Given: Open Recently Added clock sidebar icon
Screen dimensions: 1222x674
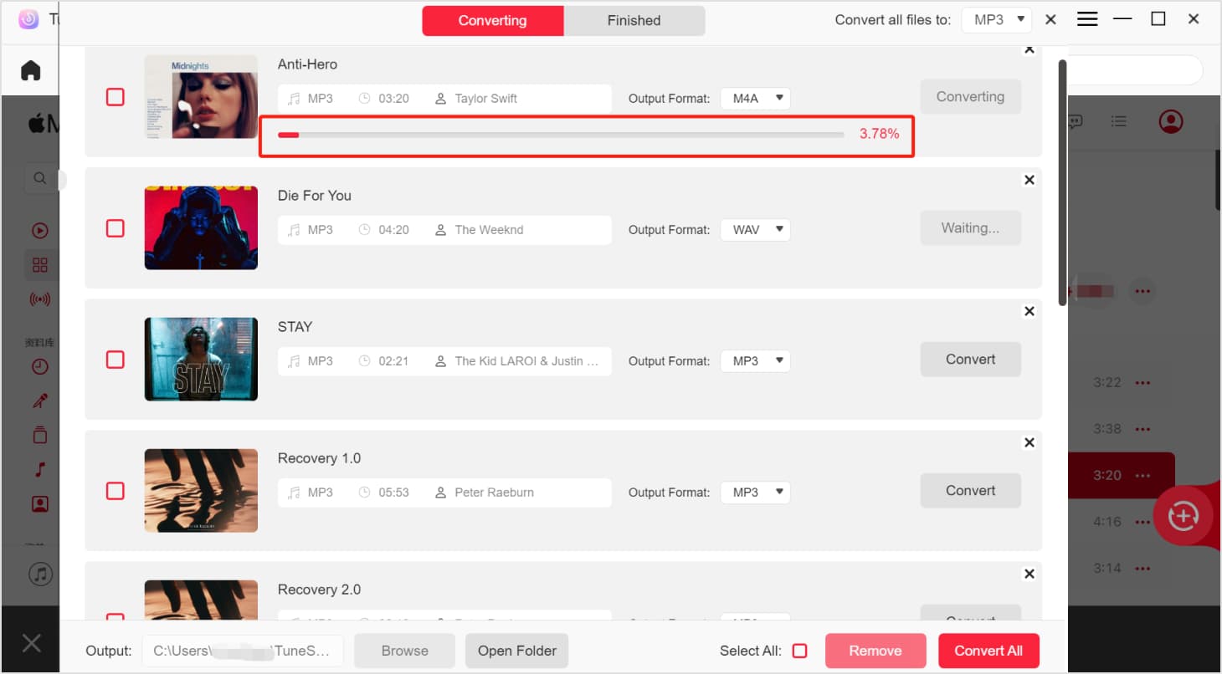Looking at the screenshot, I should (x=39, y=366).
